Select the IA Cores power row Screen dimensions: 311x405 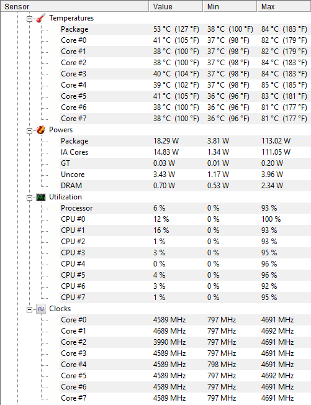(x=185, y=152)
